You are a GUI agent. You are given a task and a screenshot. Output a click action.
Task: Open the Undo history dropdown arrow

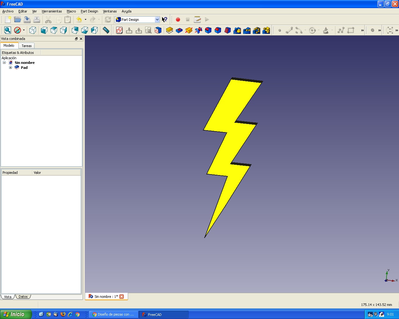(85, 20)
